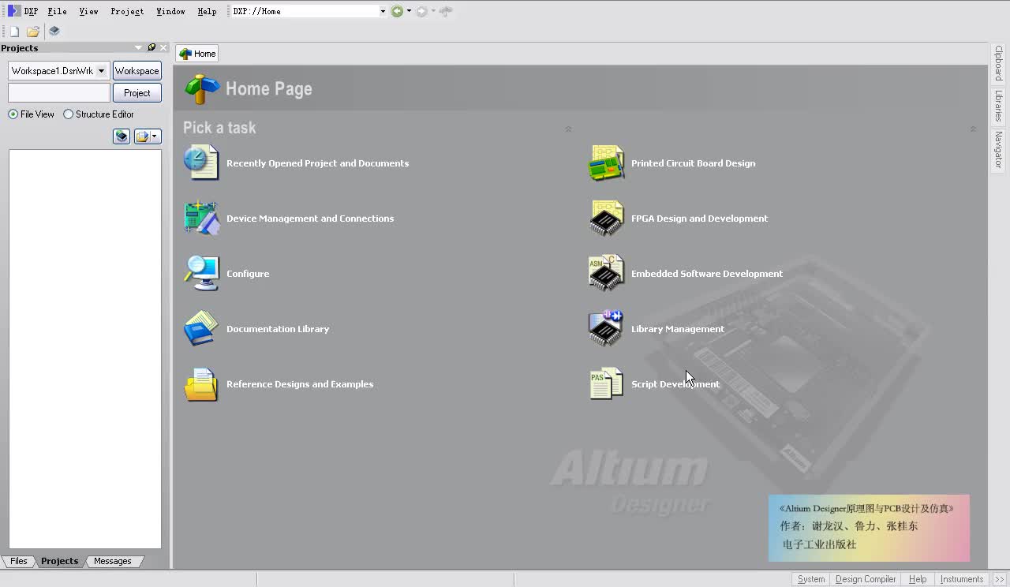The width and height of the screenshot is (1010, 587).
Task: Click the Script Development PAS icon
Action: (606, 383)
